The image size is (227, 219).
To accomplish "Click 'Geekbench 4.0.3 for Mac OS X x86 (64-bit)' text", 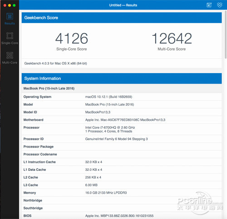I will pos(56,64).
